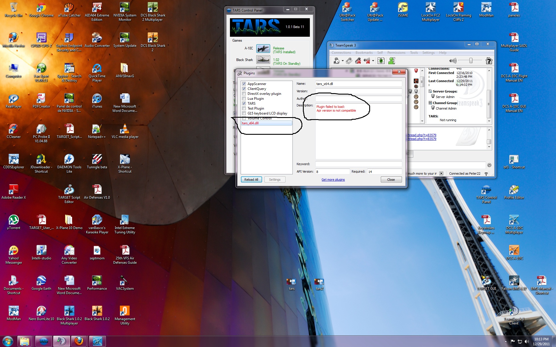Open VLC media player desktop icon

(x=125, y=131)
